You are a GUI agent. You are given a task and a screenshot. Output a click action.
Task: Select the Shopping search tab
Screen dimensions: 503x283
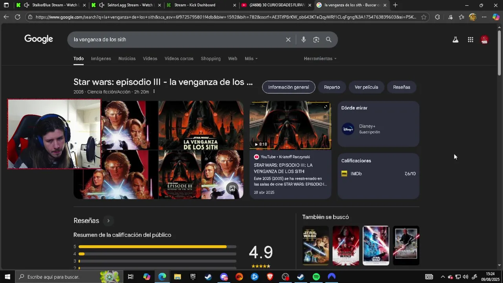pos(211,59)
